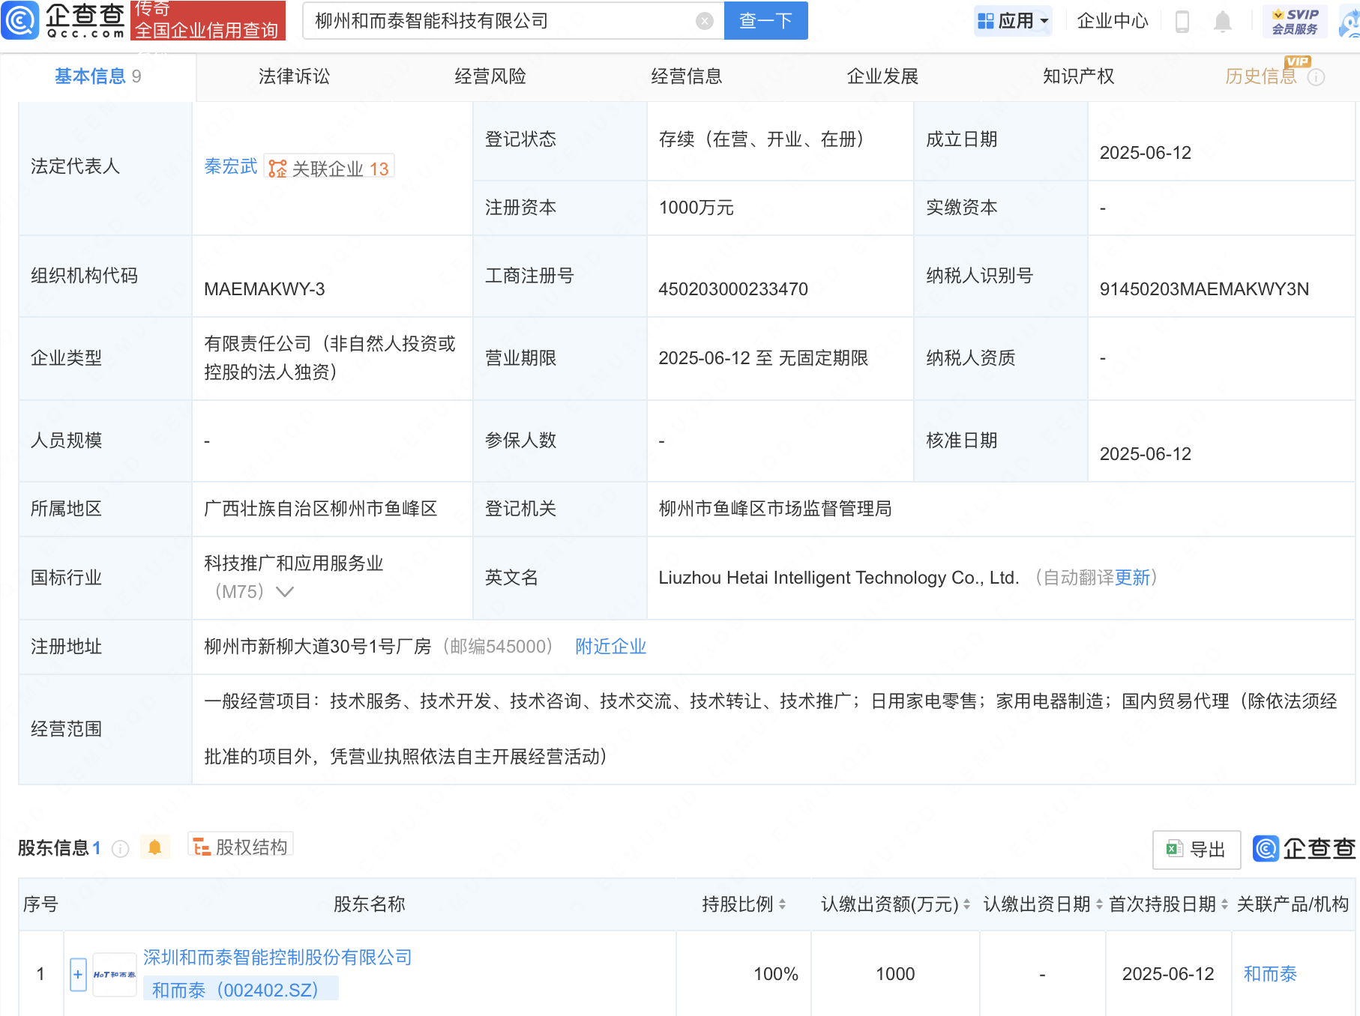The height and width of the screenshot is (1016, 1360).
Task: Expand 国标行业 M75 chevron
Action: point(284,592)
